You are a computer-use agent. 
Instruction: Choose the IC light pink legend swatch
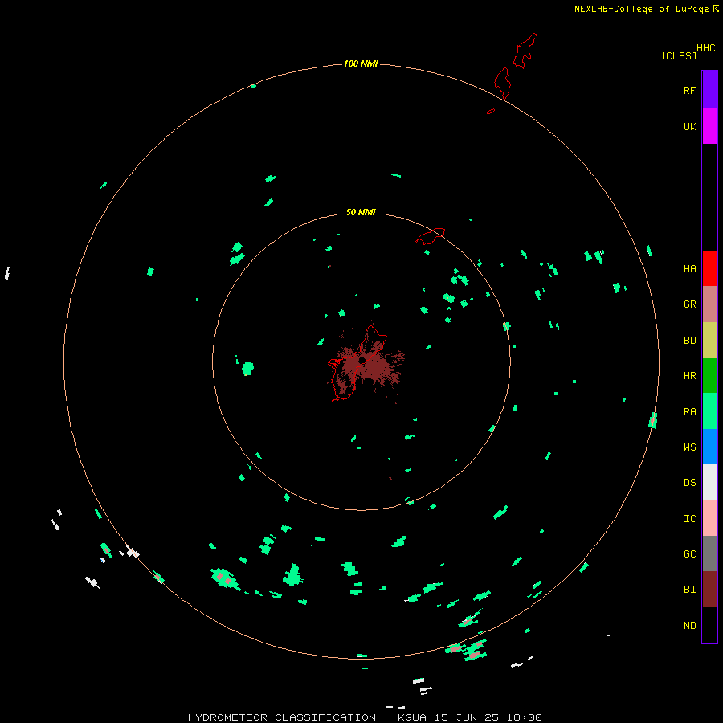pos(709,518)
